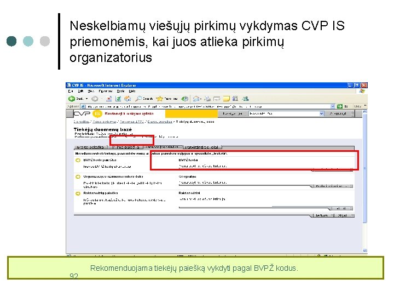Click the scroll-up arrow of the scrollbar
Image resolution: width=394 pixels, height=296 pixels.
tap(365, 111)
